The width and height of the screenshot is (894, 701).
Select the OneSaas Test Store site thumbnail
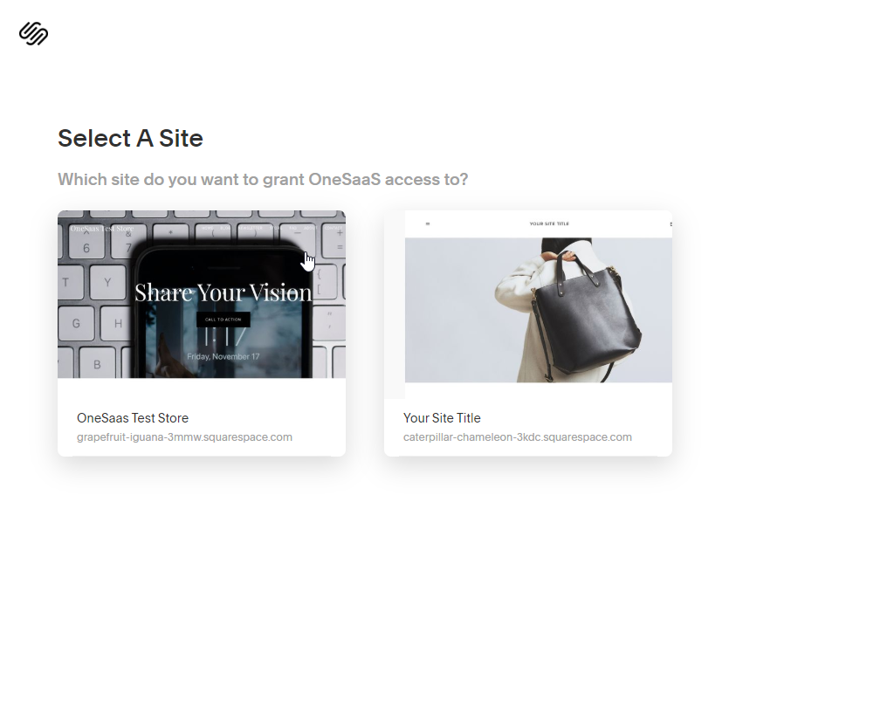coord(202,294)
